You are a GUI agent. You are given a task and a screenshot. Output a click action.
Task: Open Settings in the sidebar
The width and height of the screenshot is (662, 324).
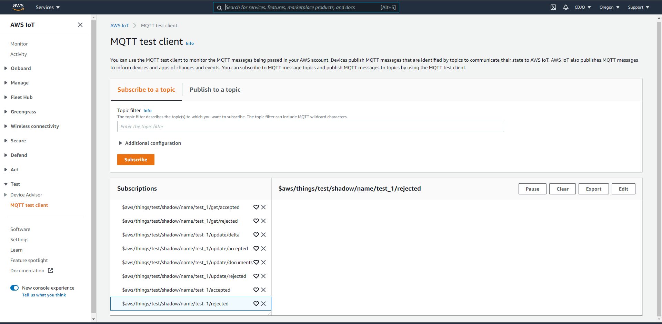click(x=19, y=240)
